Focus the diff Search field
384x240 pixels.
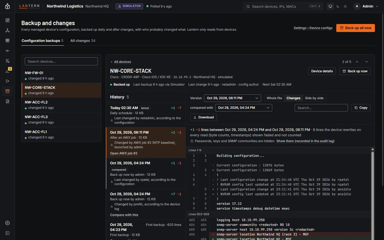(x=321, y=108)
